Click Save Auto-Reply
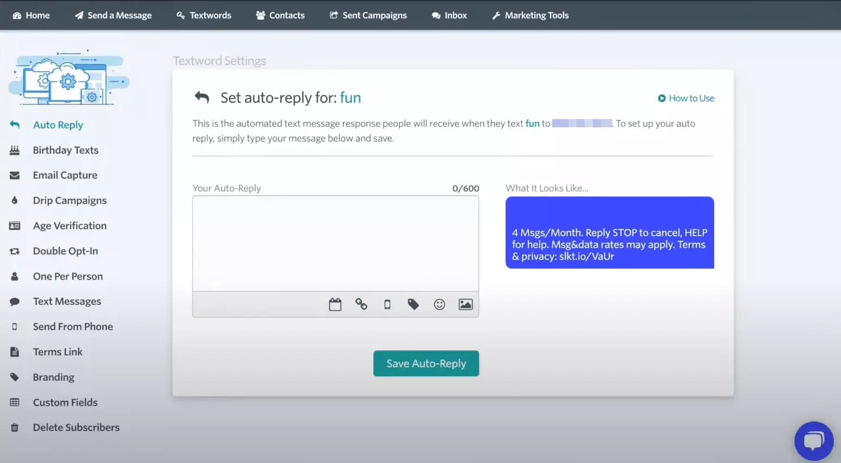Screen dimensions: 841x463 point(426,363)
